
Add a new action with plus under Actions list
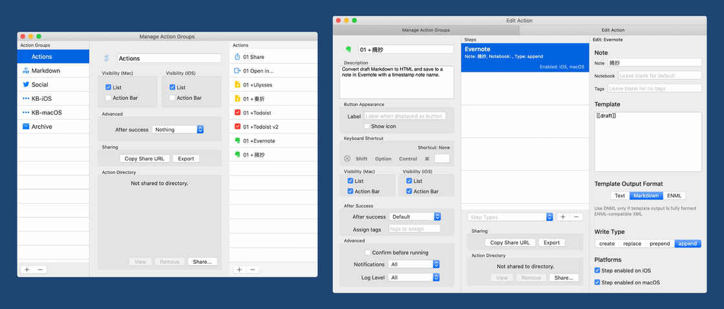(x=239, y=270)
